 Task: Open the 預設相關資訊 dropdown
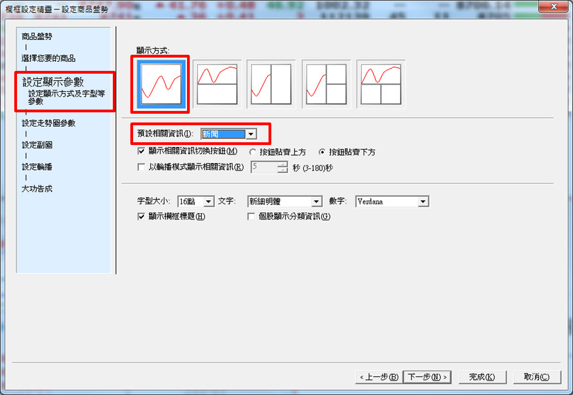251,134
